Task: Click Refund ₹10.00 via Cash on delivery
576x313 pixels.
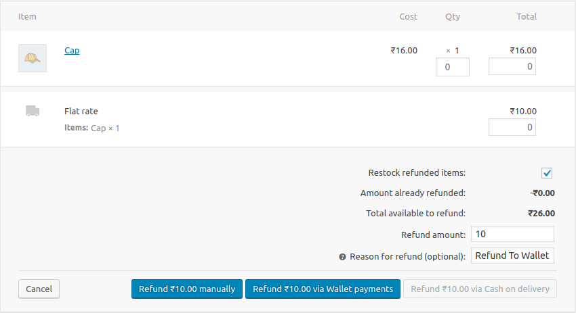Action: tap(480, 289)
